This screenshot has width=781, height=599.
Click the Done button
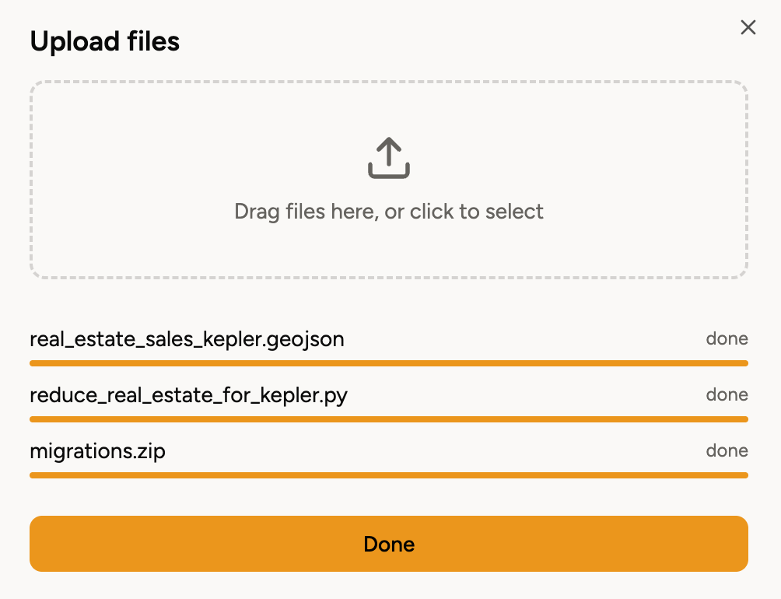[x=389, y=544]
